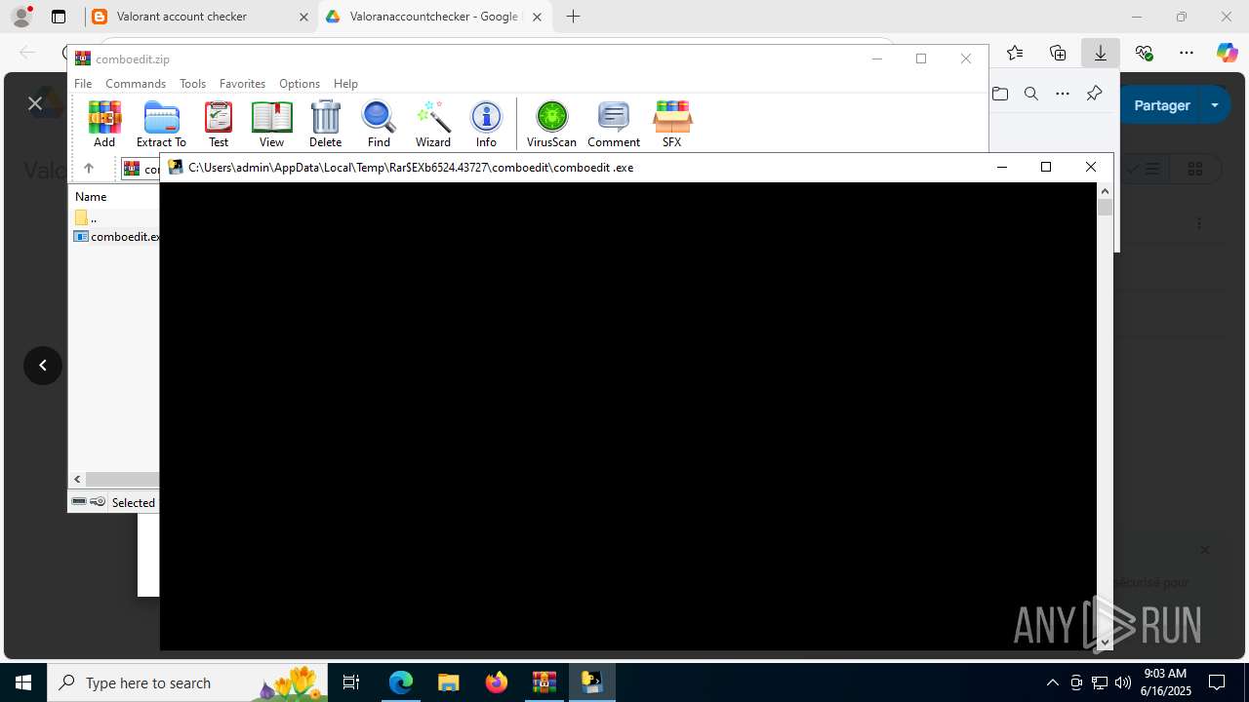Click the Add toolbar icon in WinRAR

(104, 124)
